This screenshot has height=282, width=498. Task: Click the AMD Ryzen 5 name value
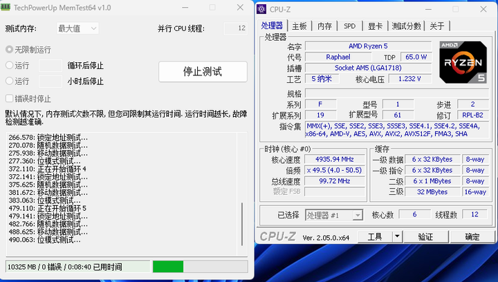(x=368, y=46)
